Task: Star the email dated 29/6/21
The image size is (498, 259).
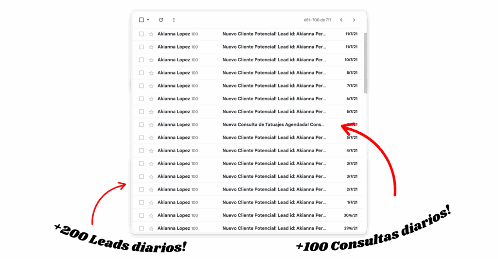Action: pyautogui.click(x=151, y=228)
